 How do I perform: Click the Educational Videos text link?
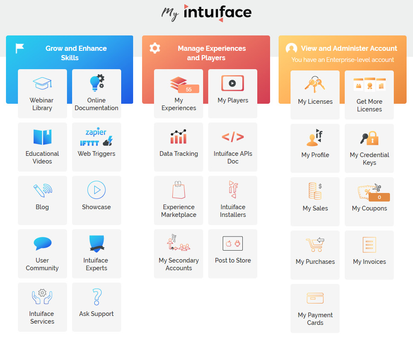coord(42,158)
